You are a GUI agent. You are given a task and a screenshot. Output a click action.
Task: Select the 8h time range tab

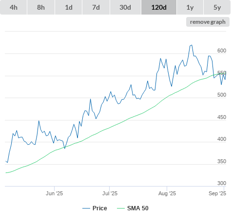click(x=41, y=7)
